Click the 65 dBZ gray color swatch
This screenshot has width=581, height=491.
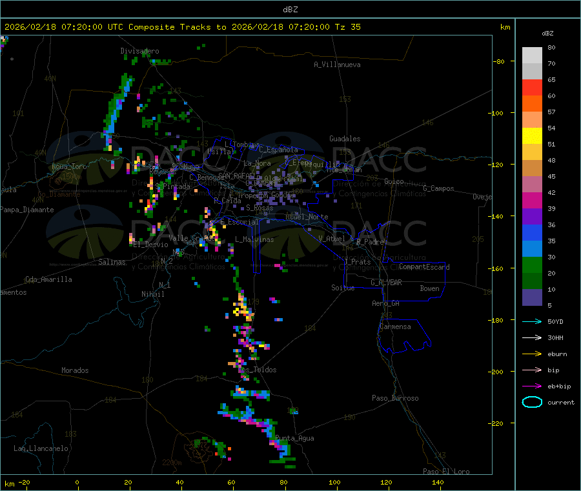532,72
